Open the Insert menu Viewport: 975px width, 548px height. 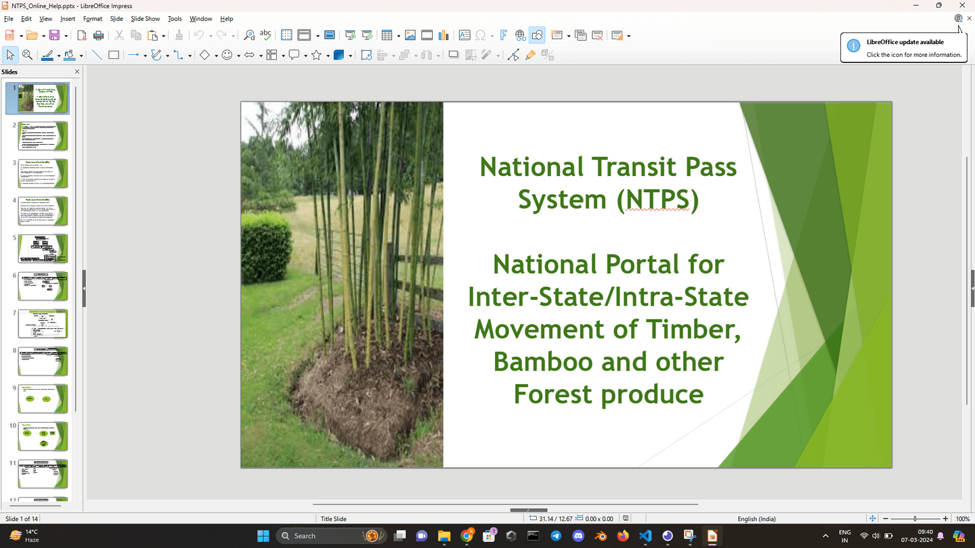68,19
